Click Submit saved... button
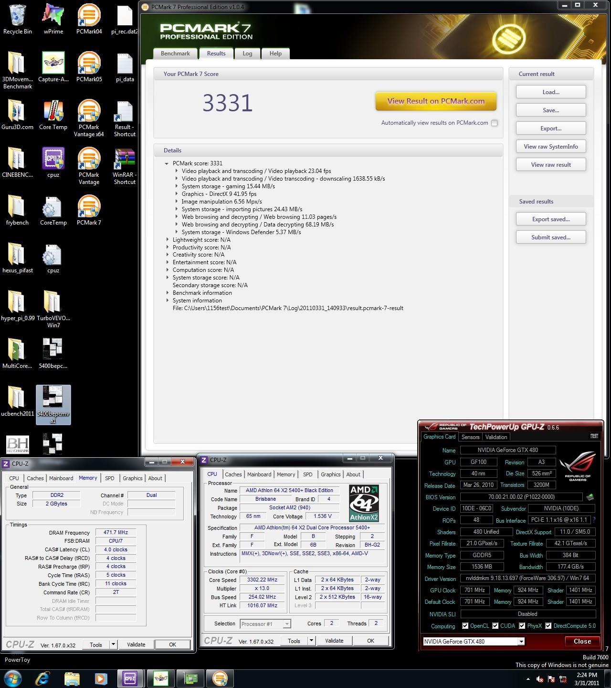Viewport: 611px width, 688px height. (551, 237)
